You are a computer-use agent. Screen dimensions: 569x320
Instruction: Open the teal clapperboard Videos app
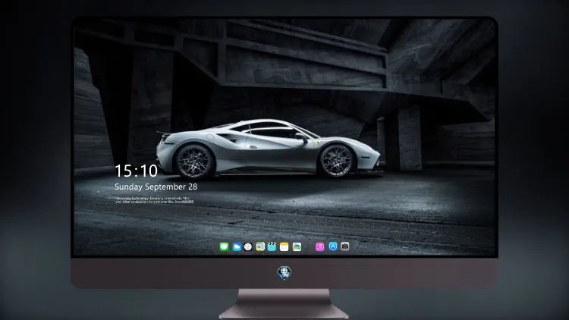(x=272, y=246)
